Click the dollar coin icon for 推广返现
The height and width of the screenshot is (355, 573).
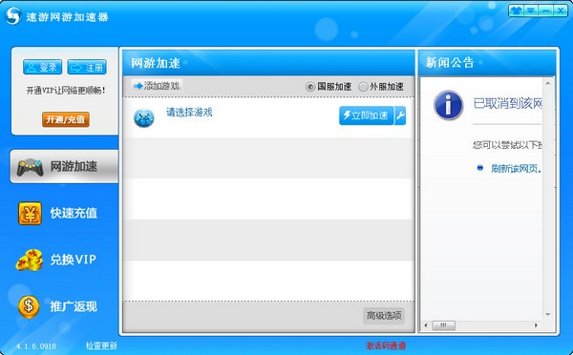pos(29,306)
